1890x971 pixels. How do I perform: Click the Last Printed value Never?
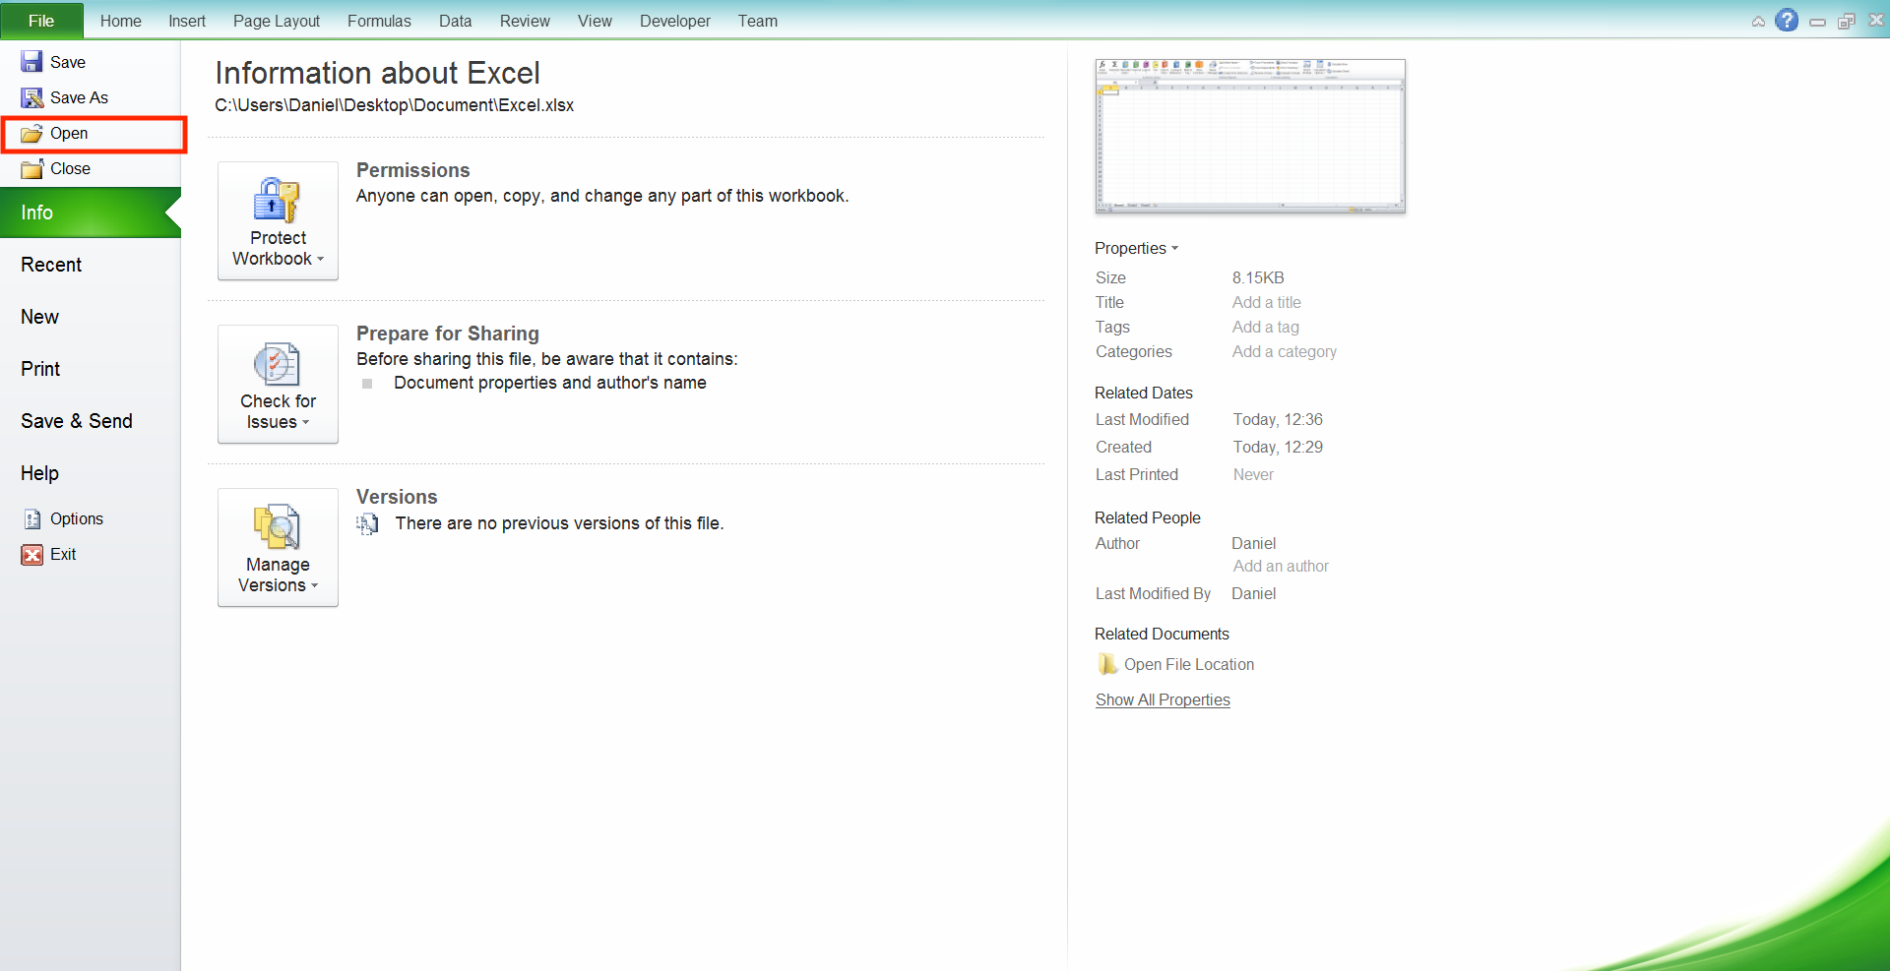click(x=1253, y=474)
